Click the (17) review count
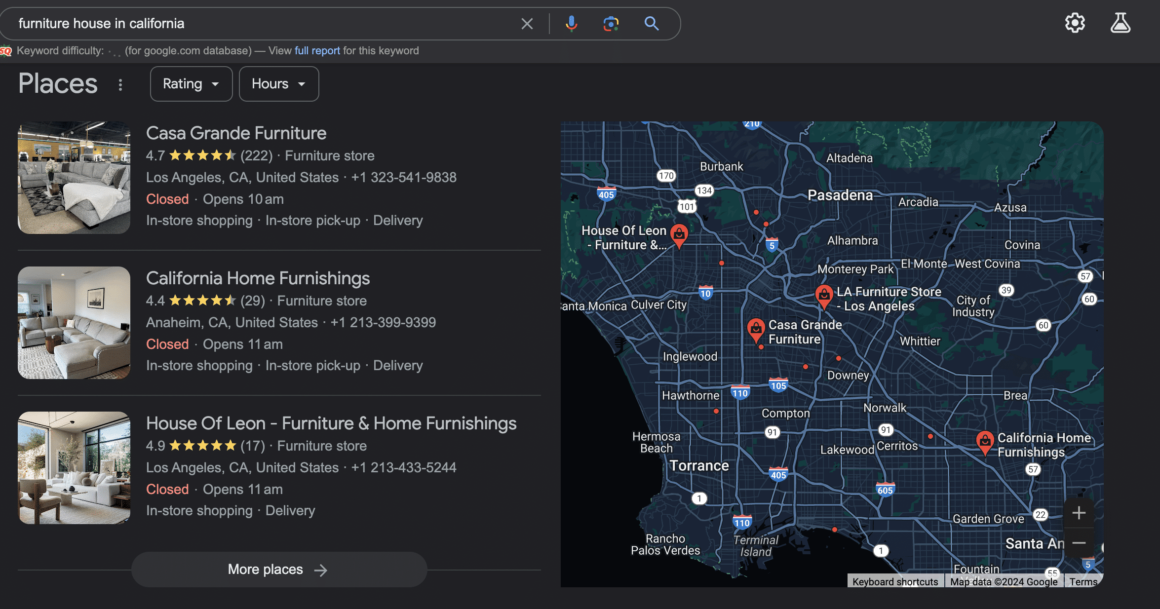This screenshot has width=1160, height=609. click(x=253, y=446)
